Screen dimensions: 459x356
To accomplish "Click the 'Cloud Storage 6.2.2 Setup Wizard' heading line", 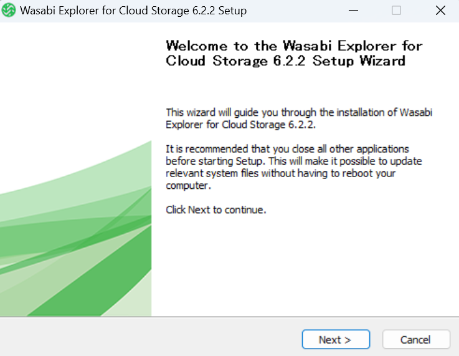I will pyautogui.click(x=286, y=61).
